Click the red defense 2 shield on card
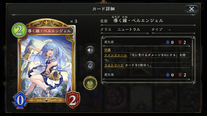Image resolution: width=207 pixels, height=116 pixels. tap(73, 100)
